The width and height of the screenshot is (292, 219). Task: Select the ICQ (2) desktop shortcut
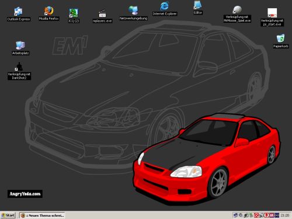pos(74,16)
